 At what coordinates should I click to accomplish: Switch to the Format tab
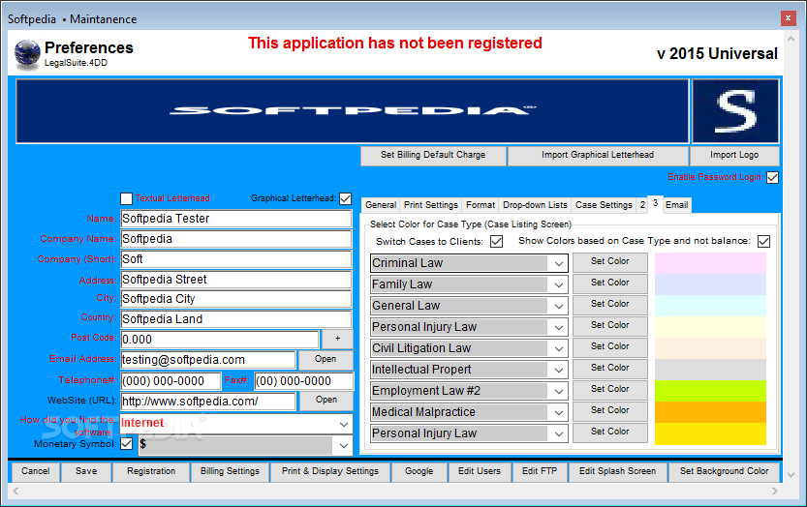(481, 205)
